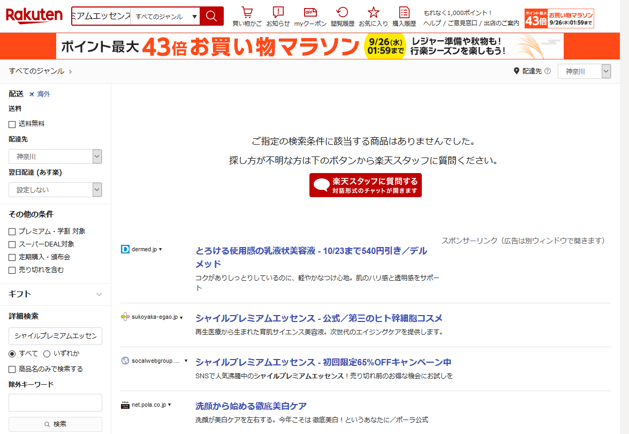Image resolution: width=629 pixels, height=434 pixels.
Task: Select the いずれか radio button
Action: [47, 354]
